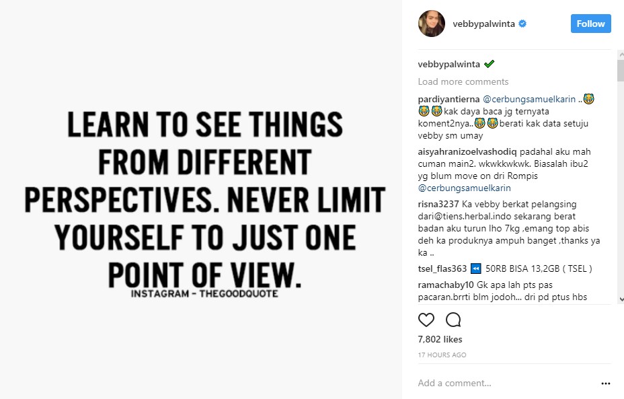The width and height of the screenshot is (624, 399).
Task: Open the three-dot more options menu
Action: (x=605, y=384)
